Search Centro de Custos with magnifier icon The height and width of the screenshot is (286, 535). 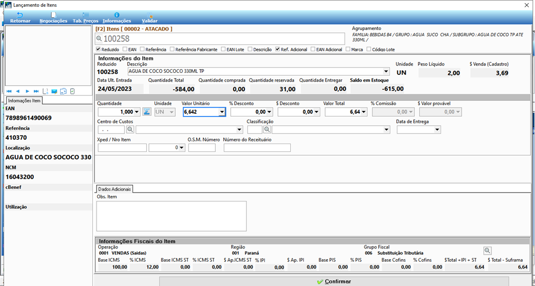coord(130,130)
